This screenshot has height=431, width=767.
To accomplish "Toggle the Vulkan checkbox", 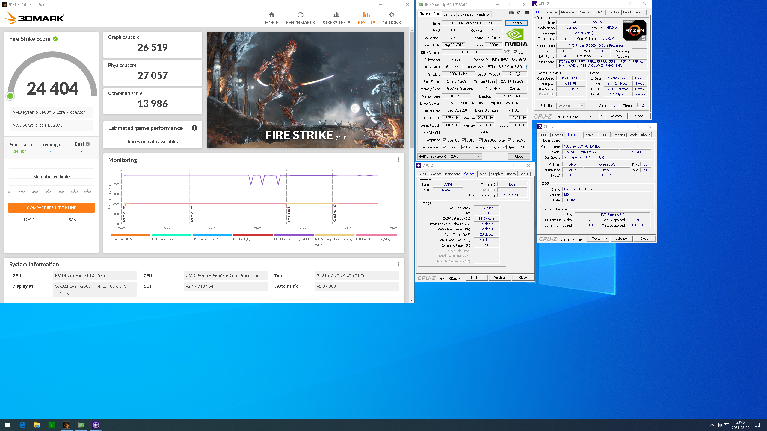I will point(445,147).
